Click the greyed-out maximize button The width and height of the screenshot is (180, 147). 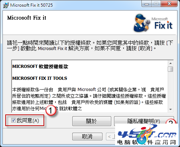tap(156, 4)
